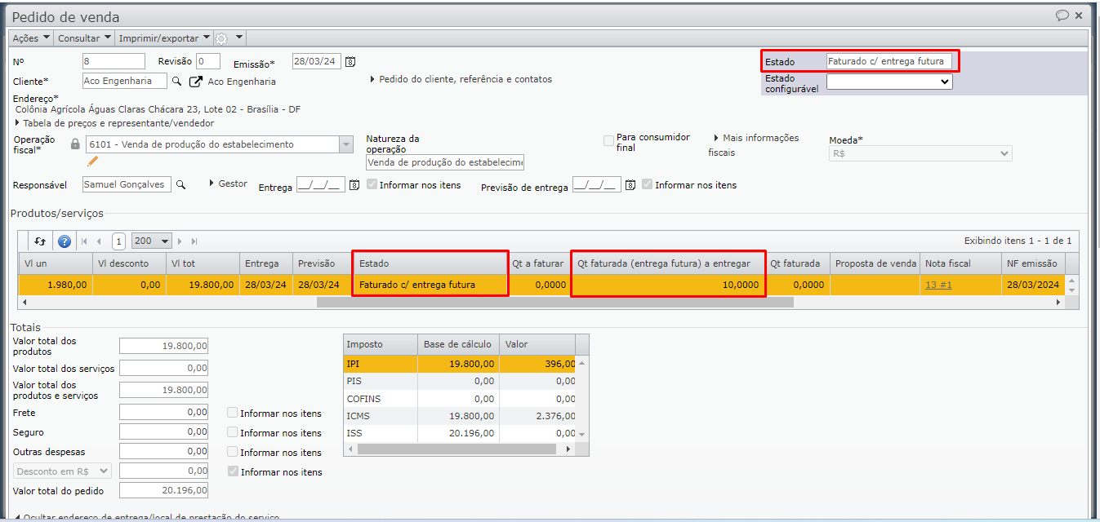Click the Base de cálculo column header

458,344
